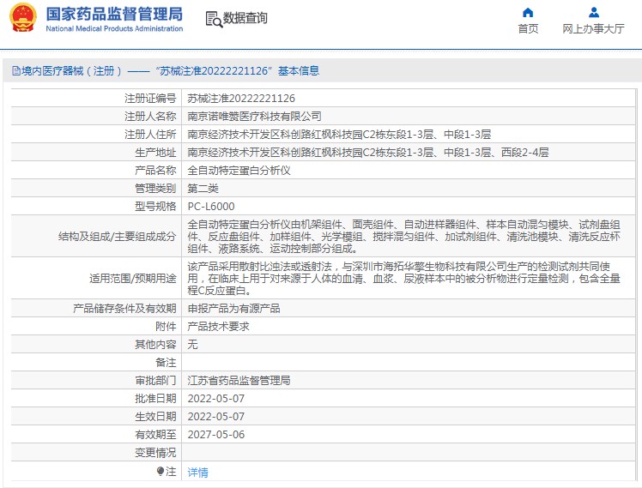Click the 首页 home icon
This screenshot has width=642, height=488.
click(x=528, y=13)
